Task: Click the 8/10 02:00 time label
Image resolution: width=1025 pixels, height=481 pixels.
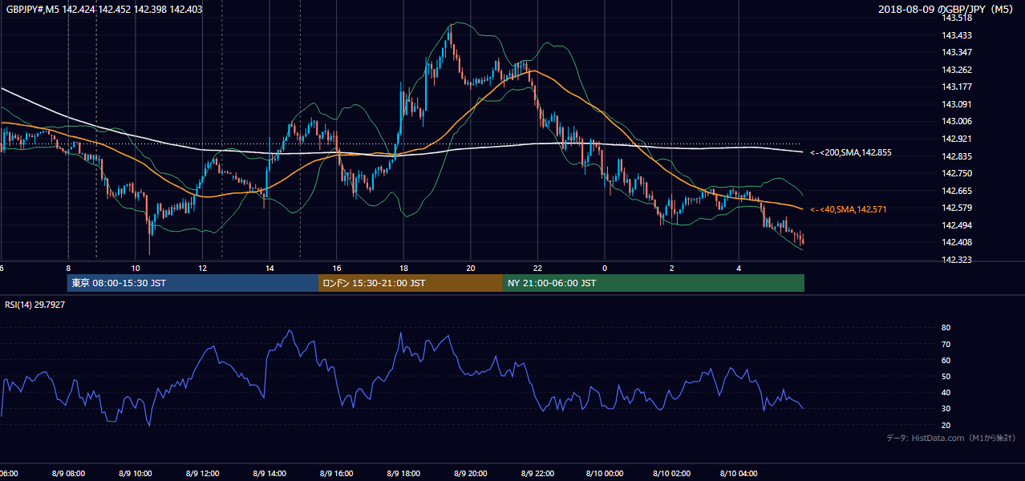Action: click(x=672, y=473)
